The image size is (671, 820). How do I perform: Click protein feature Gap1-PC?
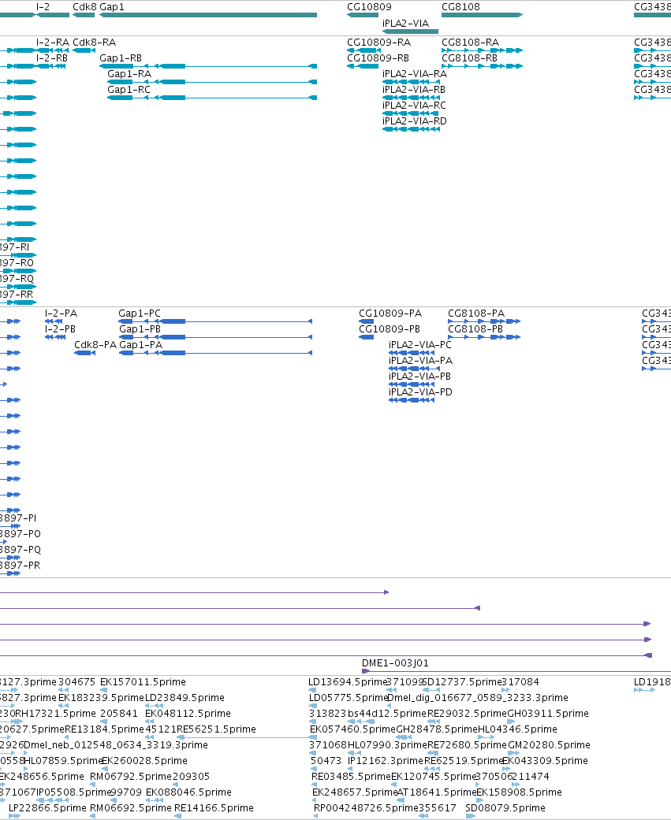point(215,321)
